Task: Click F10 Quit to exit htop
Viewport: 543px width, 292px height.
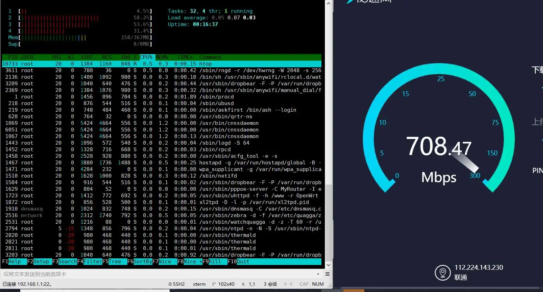Action: tap(243, 261)
